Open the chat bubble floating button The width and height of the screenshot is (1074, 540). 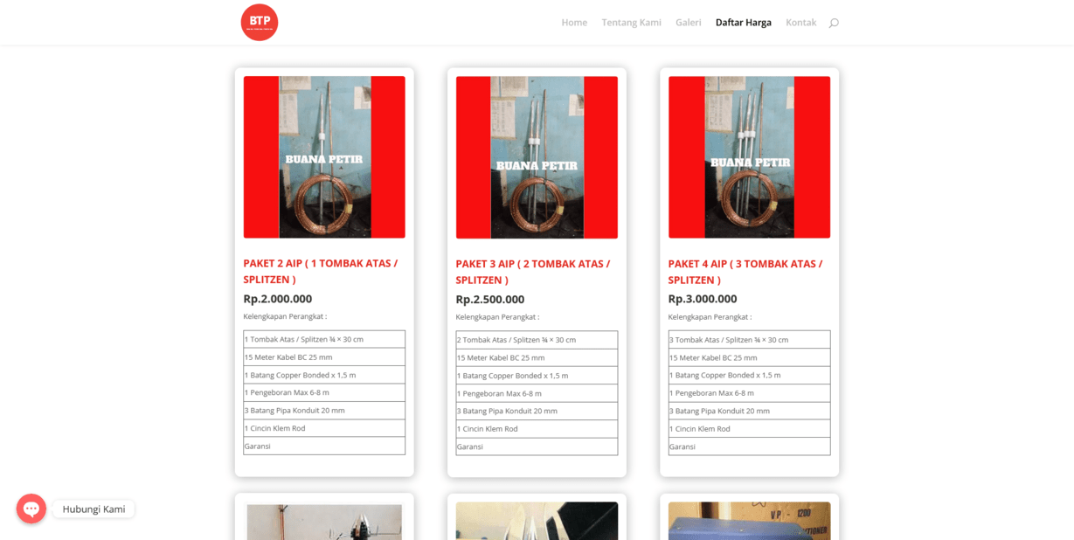coord(31,509)
